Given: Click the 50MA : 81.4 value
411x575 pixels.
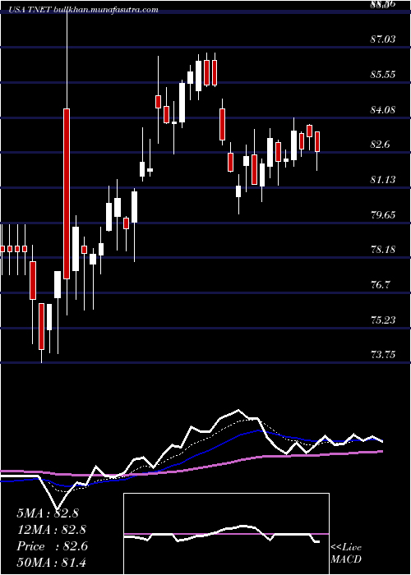Looking at the screenshot, I should click(51, 562).
